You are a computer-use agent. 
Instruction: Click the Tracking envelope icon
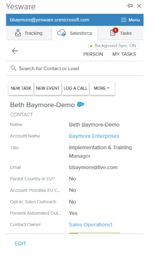[18, 33]
